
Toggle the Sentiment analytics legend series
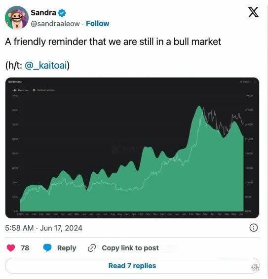click(43, 90)
